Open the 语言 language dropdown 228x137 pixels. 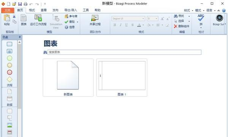click(x=211, y=11)
